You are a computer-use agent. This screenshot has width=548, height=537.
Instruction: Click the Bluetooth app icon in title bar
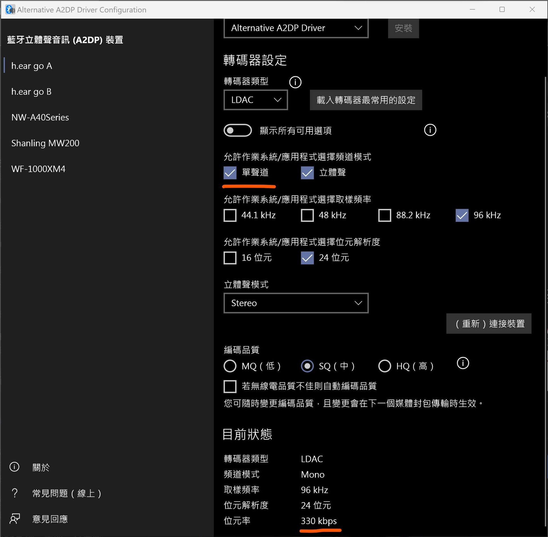pyautogui.click(x=10, y=9)
